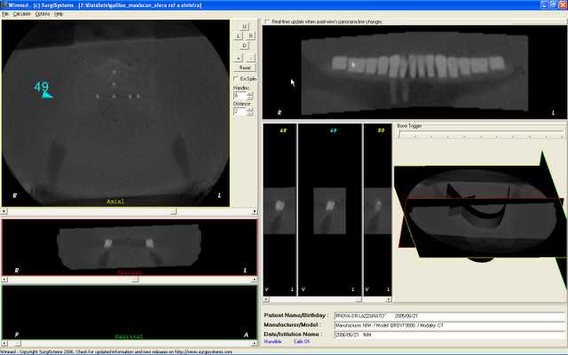Select cross-section slice 48
The height and width of the screenshot is (355, 568).
[x=280, y=209]
